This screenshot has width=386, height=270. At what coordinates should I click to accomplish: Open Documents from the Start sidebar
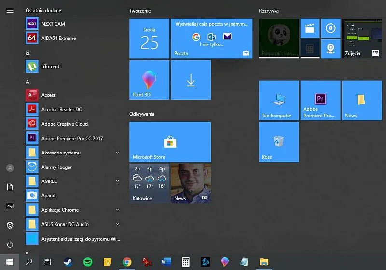pos(10,187)
